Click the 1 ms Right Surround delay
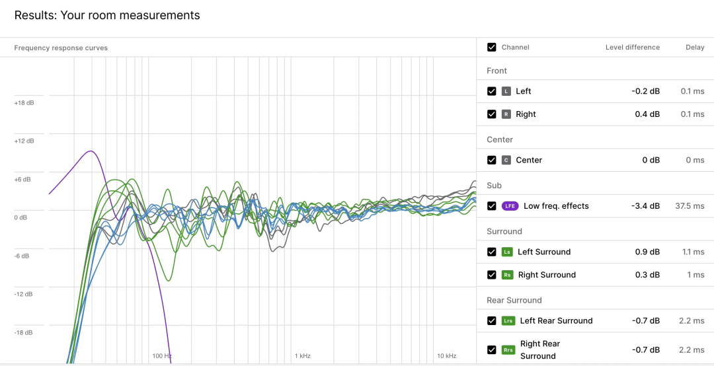Image resolution: width=714 pixels, height=366 pixels. (694, 275)
